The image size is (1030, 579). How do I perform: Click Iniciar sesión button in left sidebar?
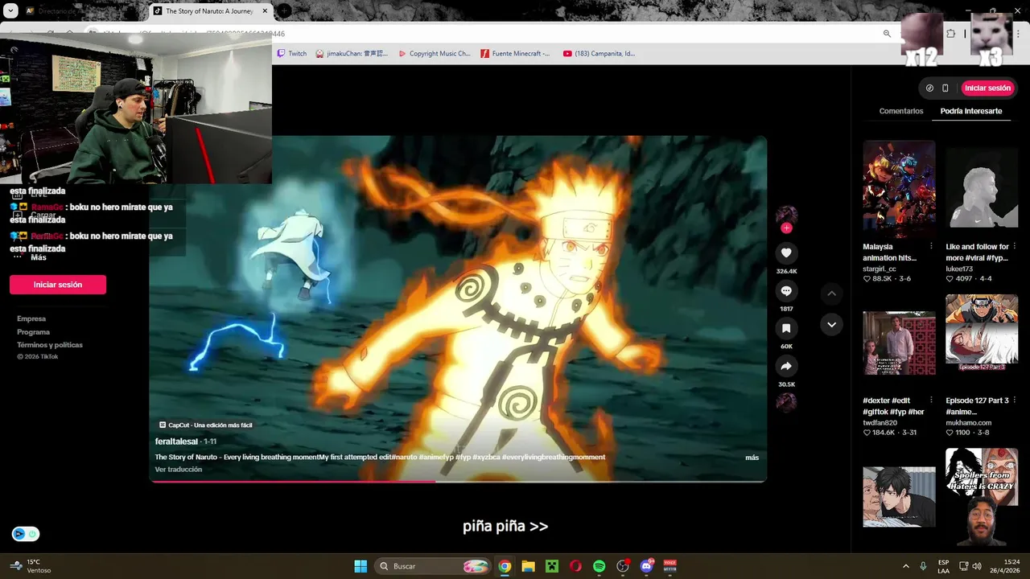(58, 285)
